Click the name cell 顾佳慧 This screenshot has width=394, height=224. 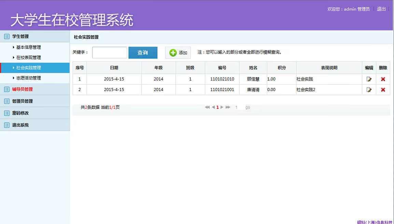coord(253,79)
